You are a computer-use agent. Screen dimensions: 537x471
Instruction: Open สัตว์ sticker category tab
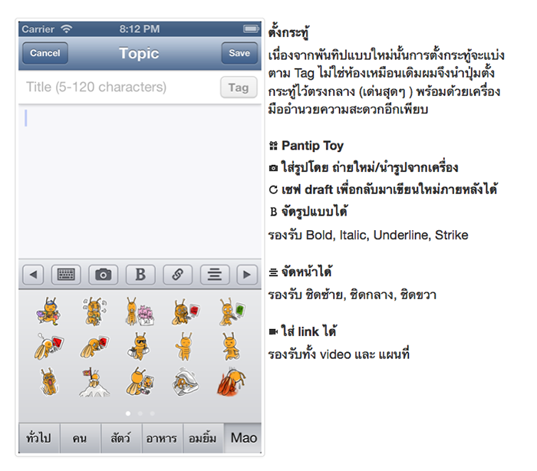pyautogui.click(x=121, y=438)
